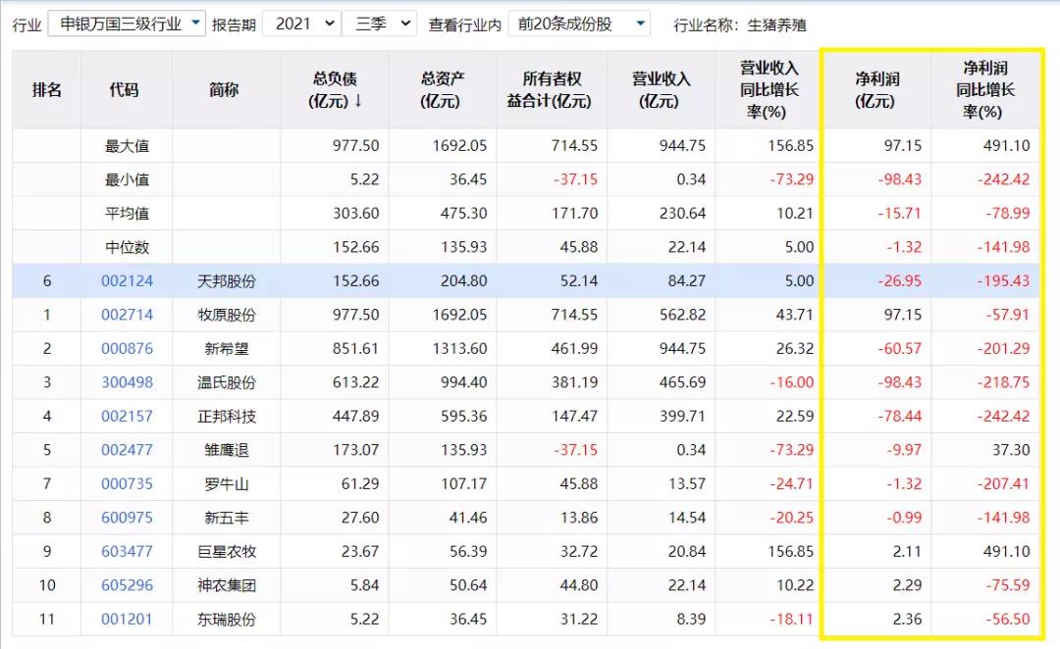Select the 新希望 name cell

227,348
